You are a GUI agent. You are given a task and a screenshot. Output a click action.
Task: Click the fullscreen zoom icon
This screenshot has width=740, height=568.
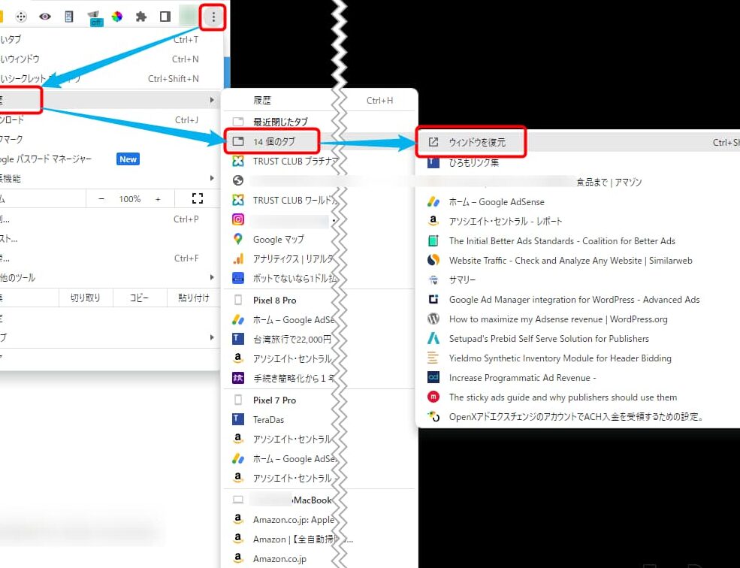198,199
